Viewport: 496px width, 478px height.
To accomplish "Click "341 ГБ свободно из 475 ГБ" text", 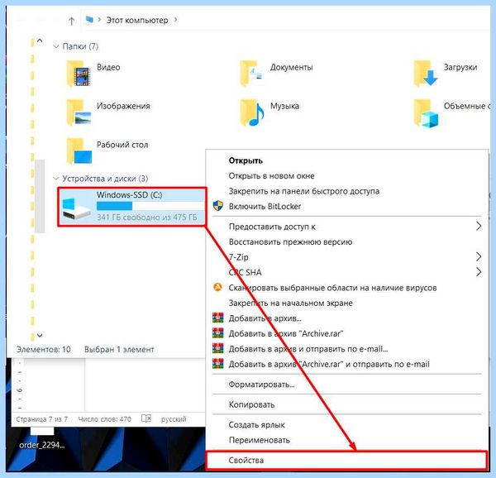I will 146,217.
